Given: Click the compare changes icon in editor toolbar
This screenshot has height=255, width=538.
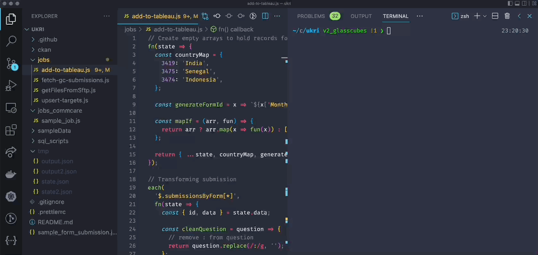Looking at the screenshot, I should [205, 16].
